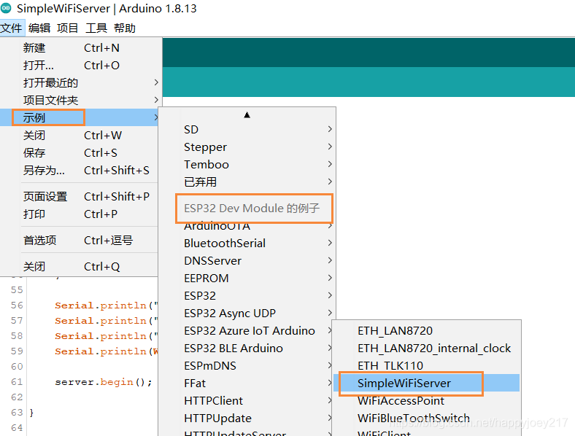Open the 编辑 menu
The height and width of the screenshot is (436, 575).
(39, 28)
